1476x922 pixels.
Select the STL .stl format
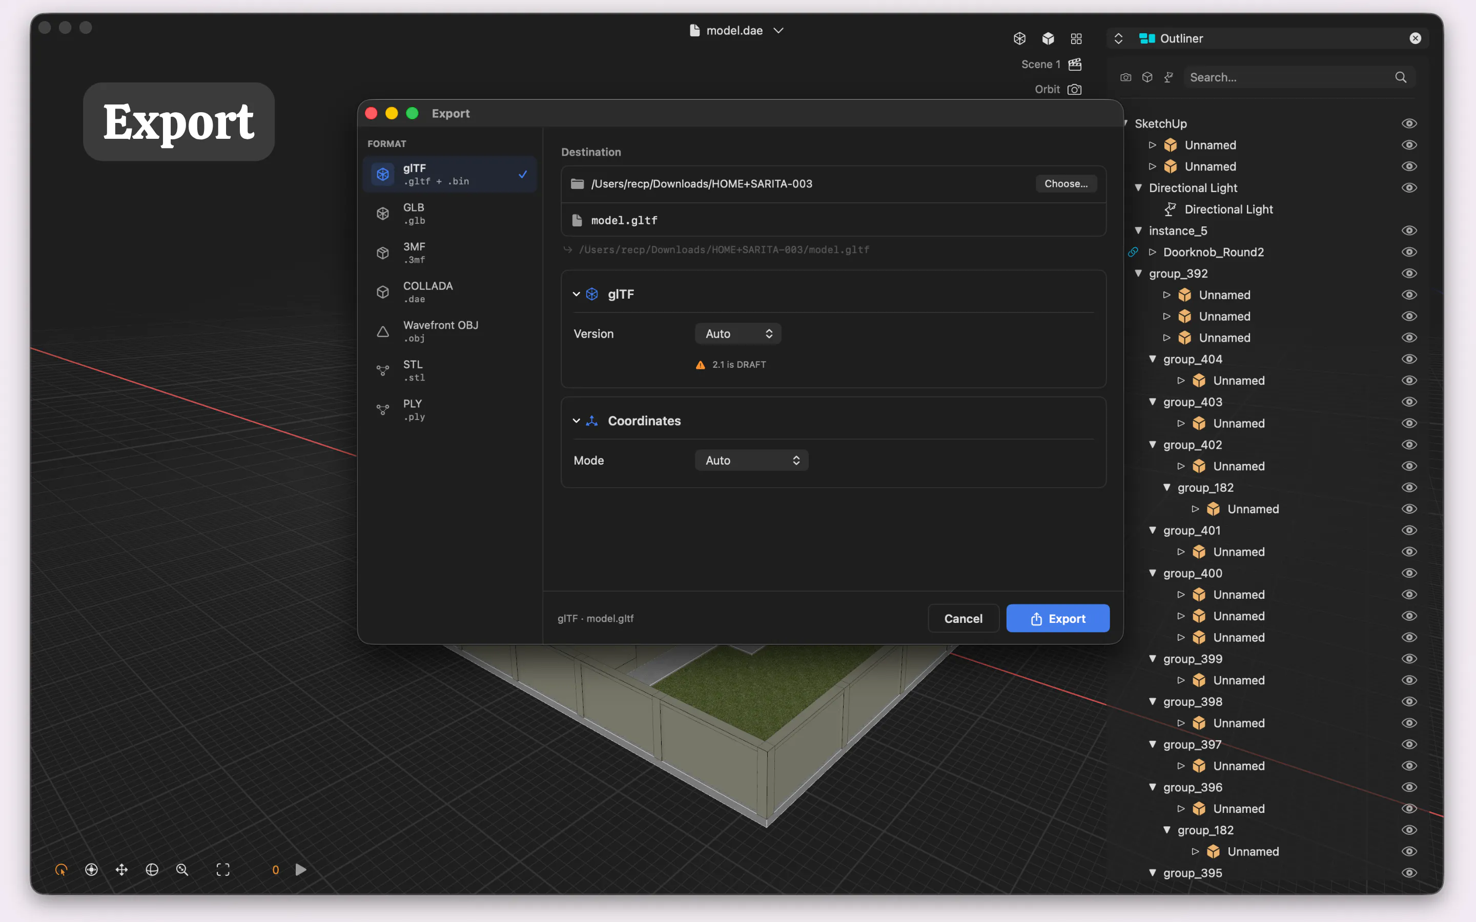click(449, 370)
